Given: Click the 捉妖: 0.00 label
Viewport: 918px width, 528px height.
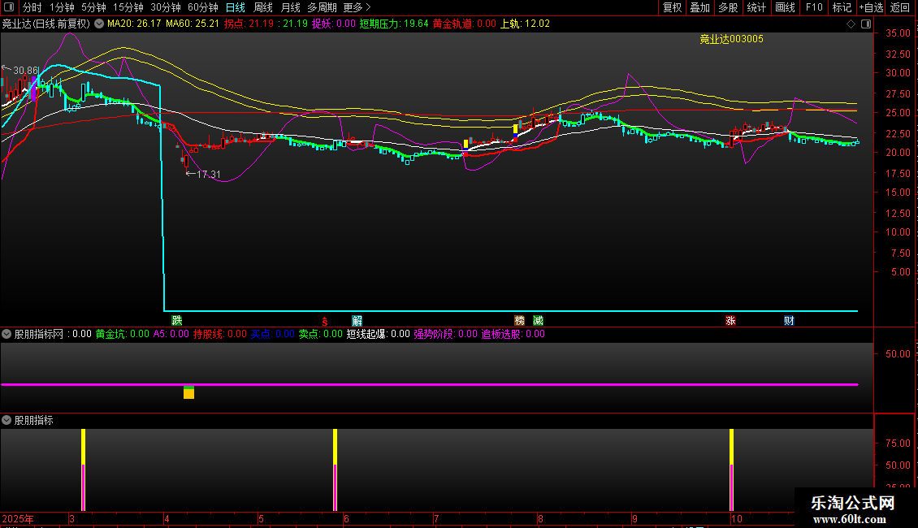Looking at the screenshot, I should (334, 24).
